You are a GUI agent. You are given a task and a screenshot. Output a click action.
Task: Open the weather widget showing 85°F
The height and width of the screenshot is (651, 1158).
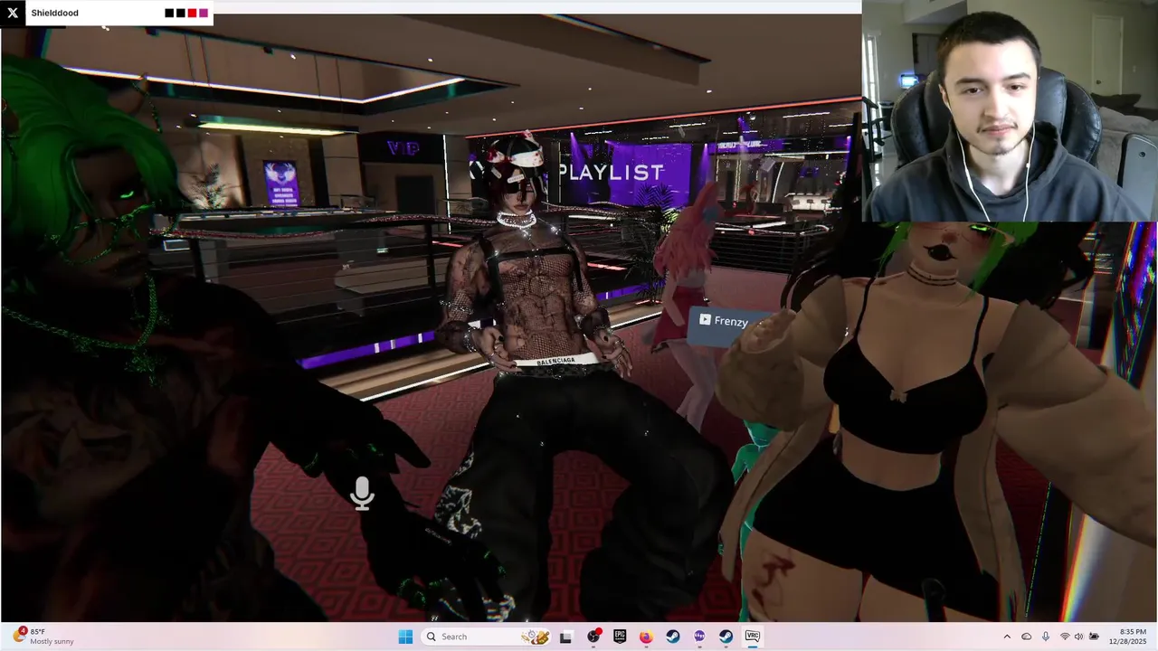43,637
